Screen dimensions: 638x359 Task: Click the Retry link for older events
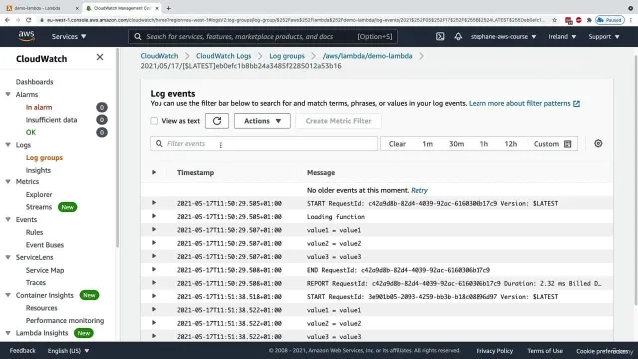(419, 190)
